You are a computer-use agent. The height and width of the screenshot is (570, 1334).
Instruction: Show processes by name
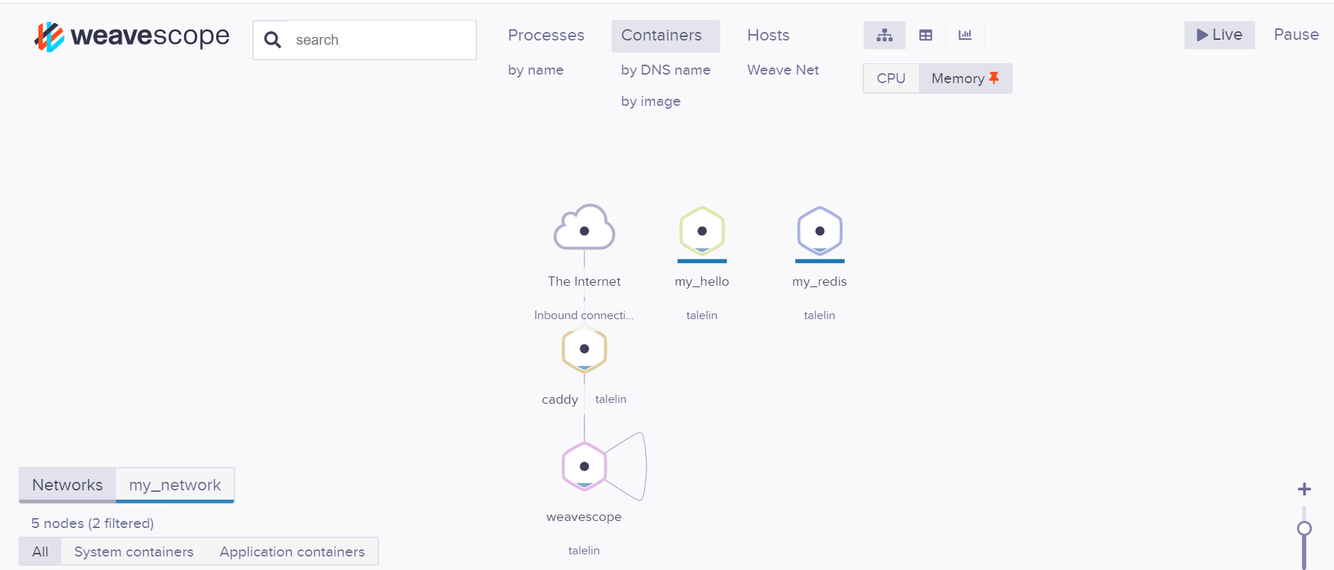(x=535, y=70)
